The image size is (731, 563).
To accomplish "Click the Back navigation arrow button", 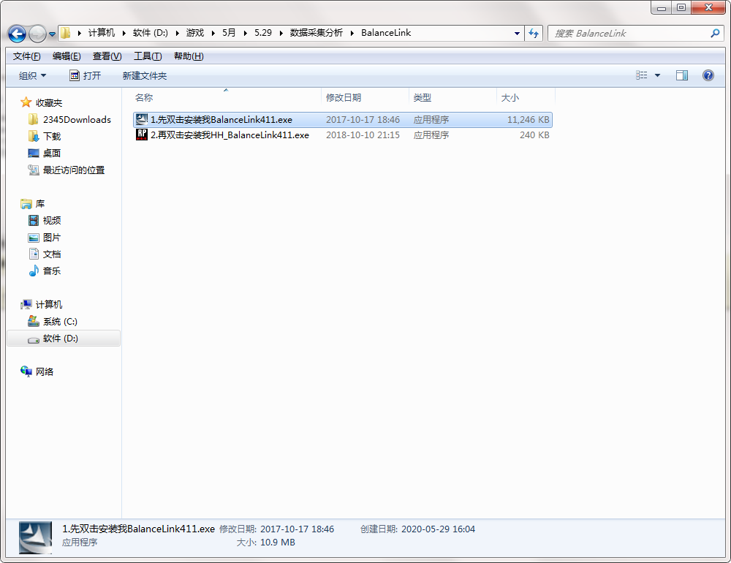I will [x=18, y=34].
